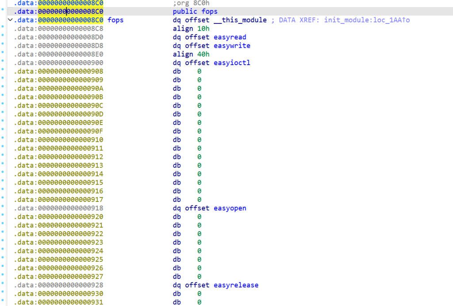Click breakpoint dot beside easyioctl line
The height and width of the screenshot is (306, 453).
3,63
